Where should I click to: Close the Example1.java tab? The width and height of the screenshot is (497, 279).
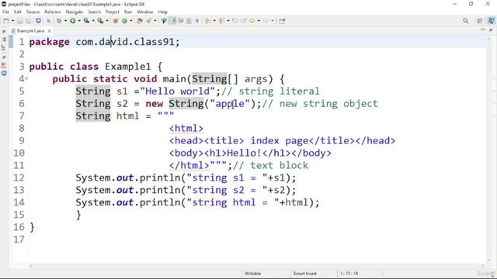tap(49, 31)
